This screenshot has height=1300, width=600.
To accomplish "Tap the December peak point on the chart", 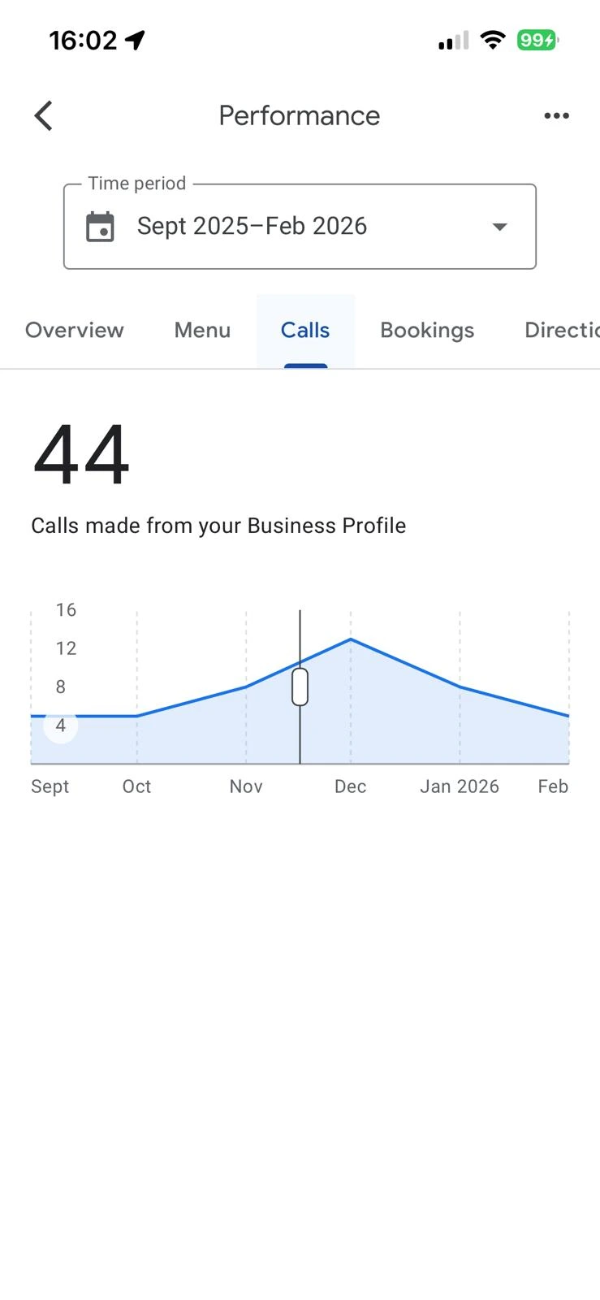I will 351,639.
